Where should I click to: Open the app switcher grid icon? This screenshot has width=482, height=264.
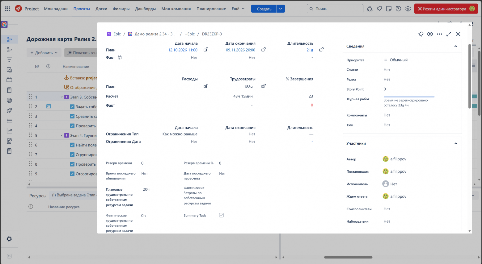tap(8, 9)
